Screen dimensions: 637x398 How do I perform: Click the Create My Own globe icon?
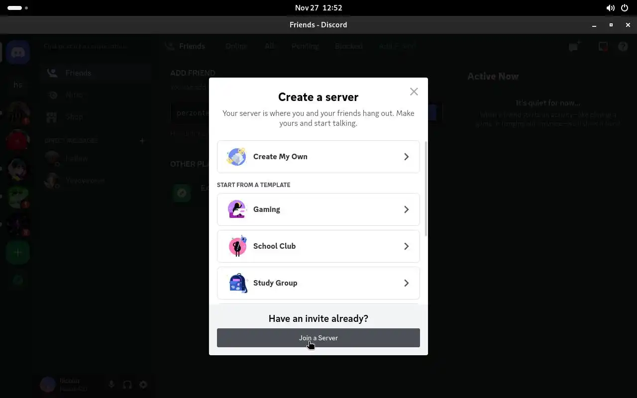tap(236, 157)
